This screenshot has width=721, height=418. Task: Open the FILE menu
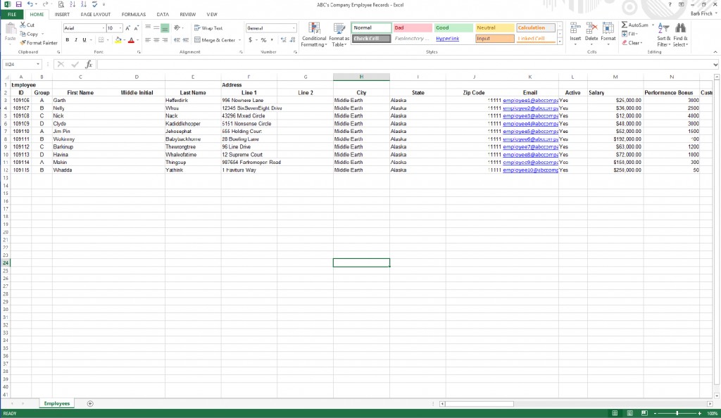pyautogui.click(x=11, y=13)
